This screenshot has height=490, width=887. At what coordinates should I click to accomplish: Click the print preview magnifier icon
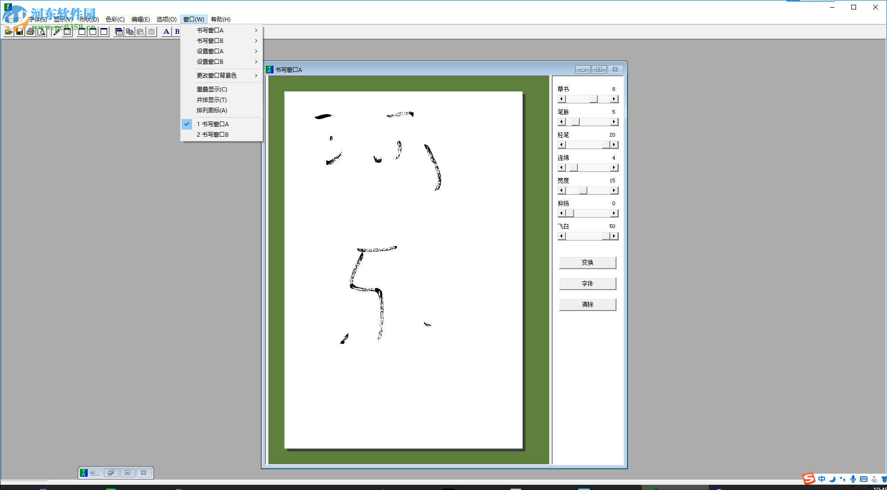coord(41,32)
